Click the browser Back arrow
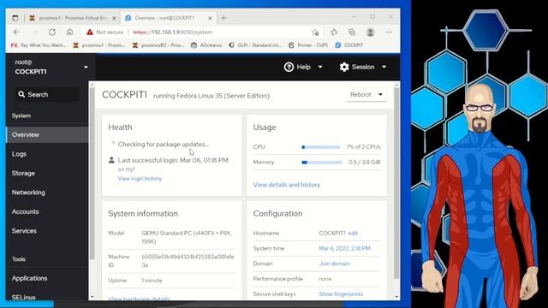Image resolution: width=548 pixels, height=308 pixels. 16,32
